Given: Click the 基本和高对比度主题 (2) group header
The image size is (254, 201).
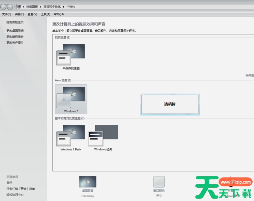Looking at the screenshot, I should (70, 118).
